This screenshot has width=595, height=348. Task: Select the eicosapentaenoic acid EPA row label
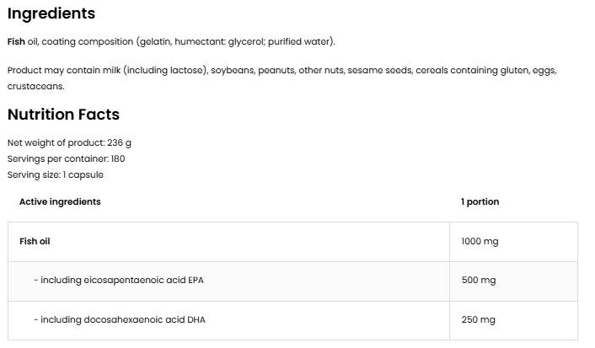click(119, 280)
